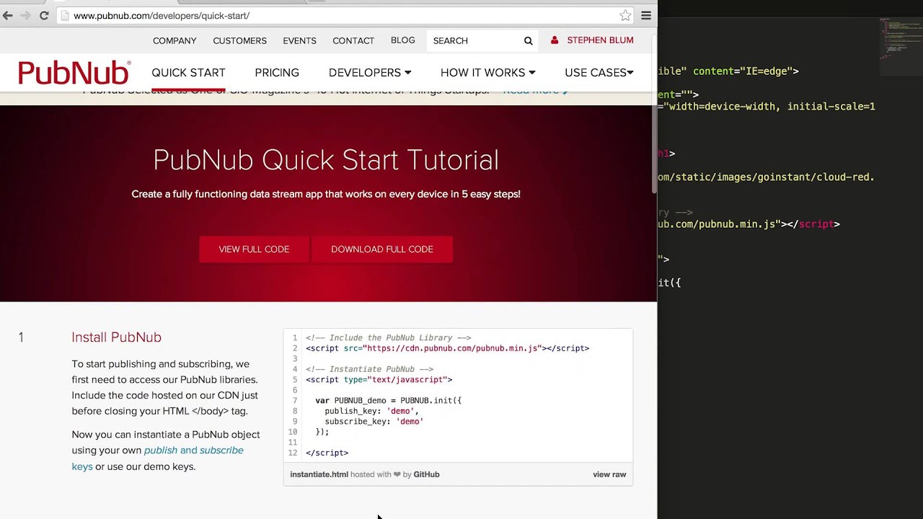This screenshot has width=923, height=519.
Task: Open the COMPANY link
Action: coord(175,41)
